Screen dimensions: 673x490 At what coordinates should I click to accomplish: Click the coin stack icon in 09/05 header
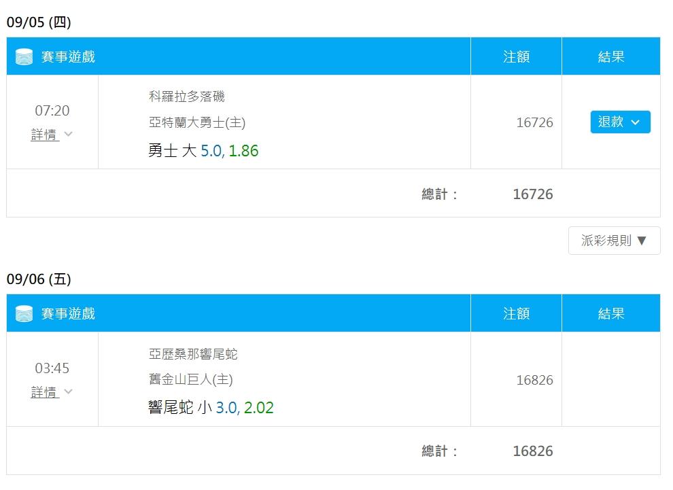[x=24, y=56]
